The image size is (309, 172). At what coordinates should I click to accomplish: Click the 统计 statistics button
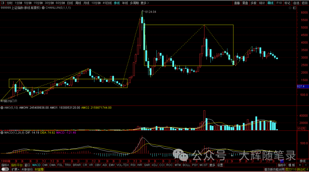tap(262, 3)
